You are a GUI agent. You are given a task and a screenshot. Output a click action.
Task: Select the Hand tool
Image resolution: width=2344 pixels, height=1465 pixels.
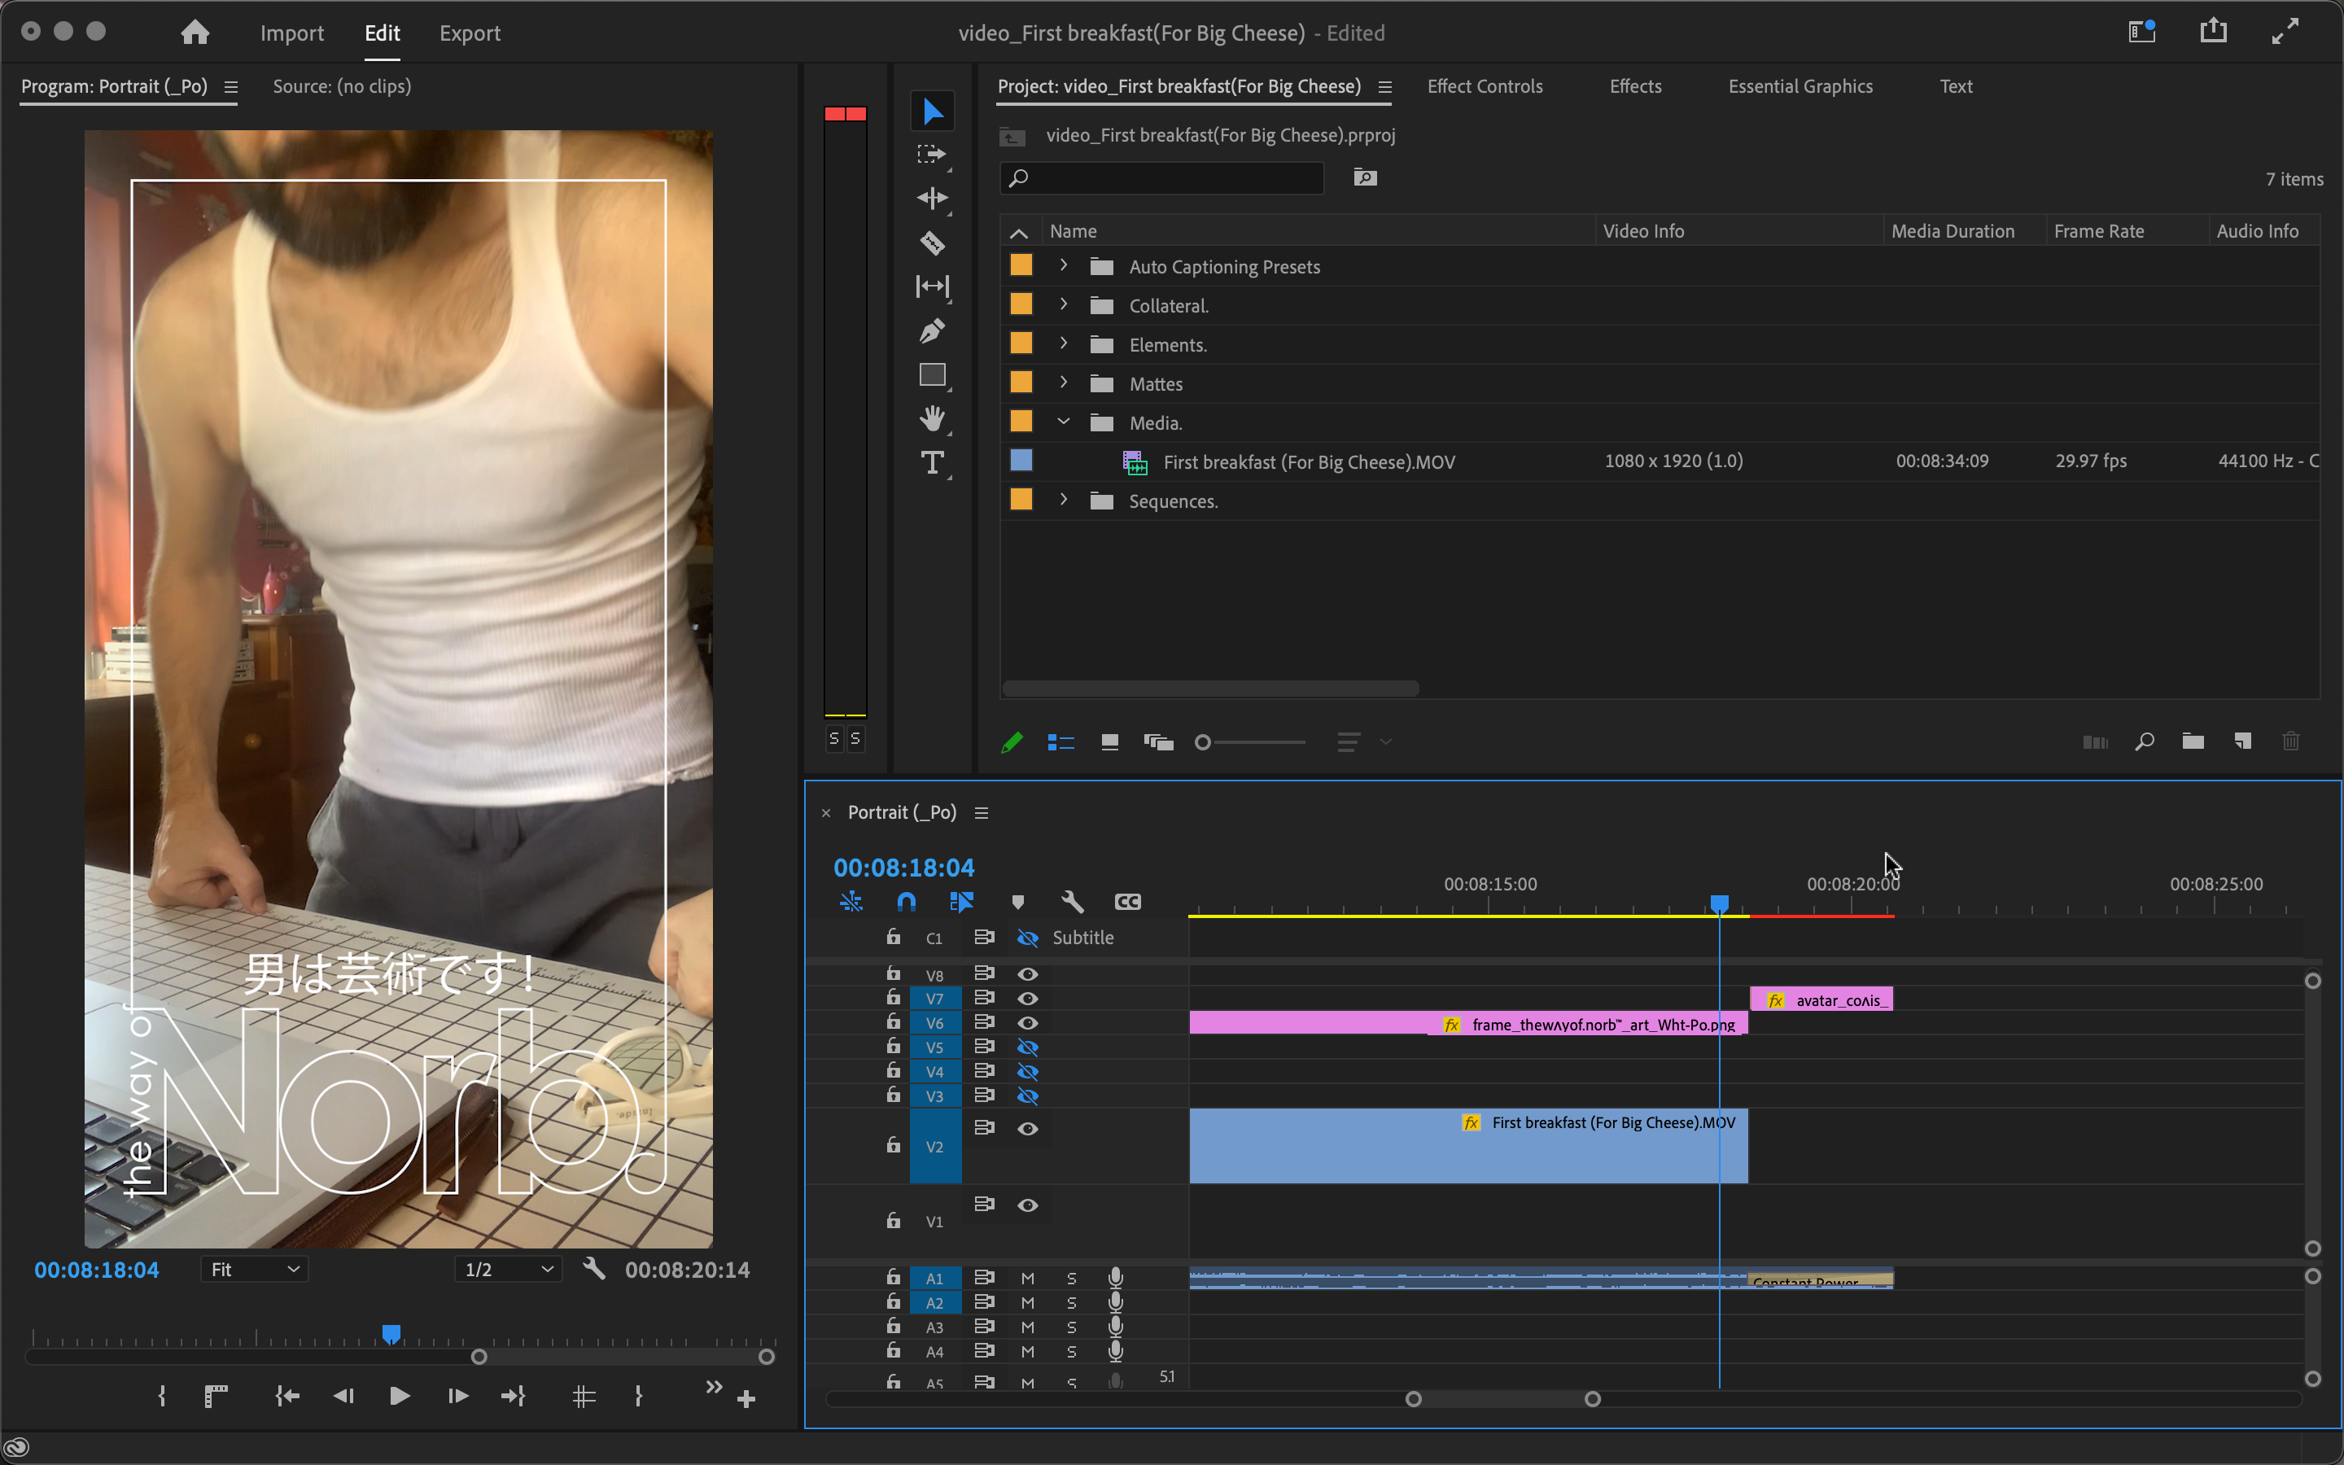tap(932, 418)
